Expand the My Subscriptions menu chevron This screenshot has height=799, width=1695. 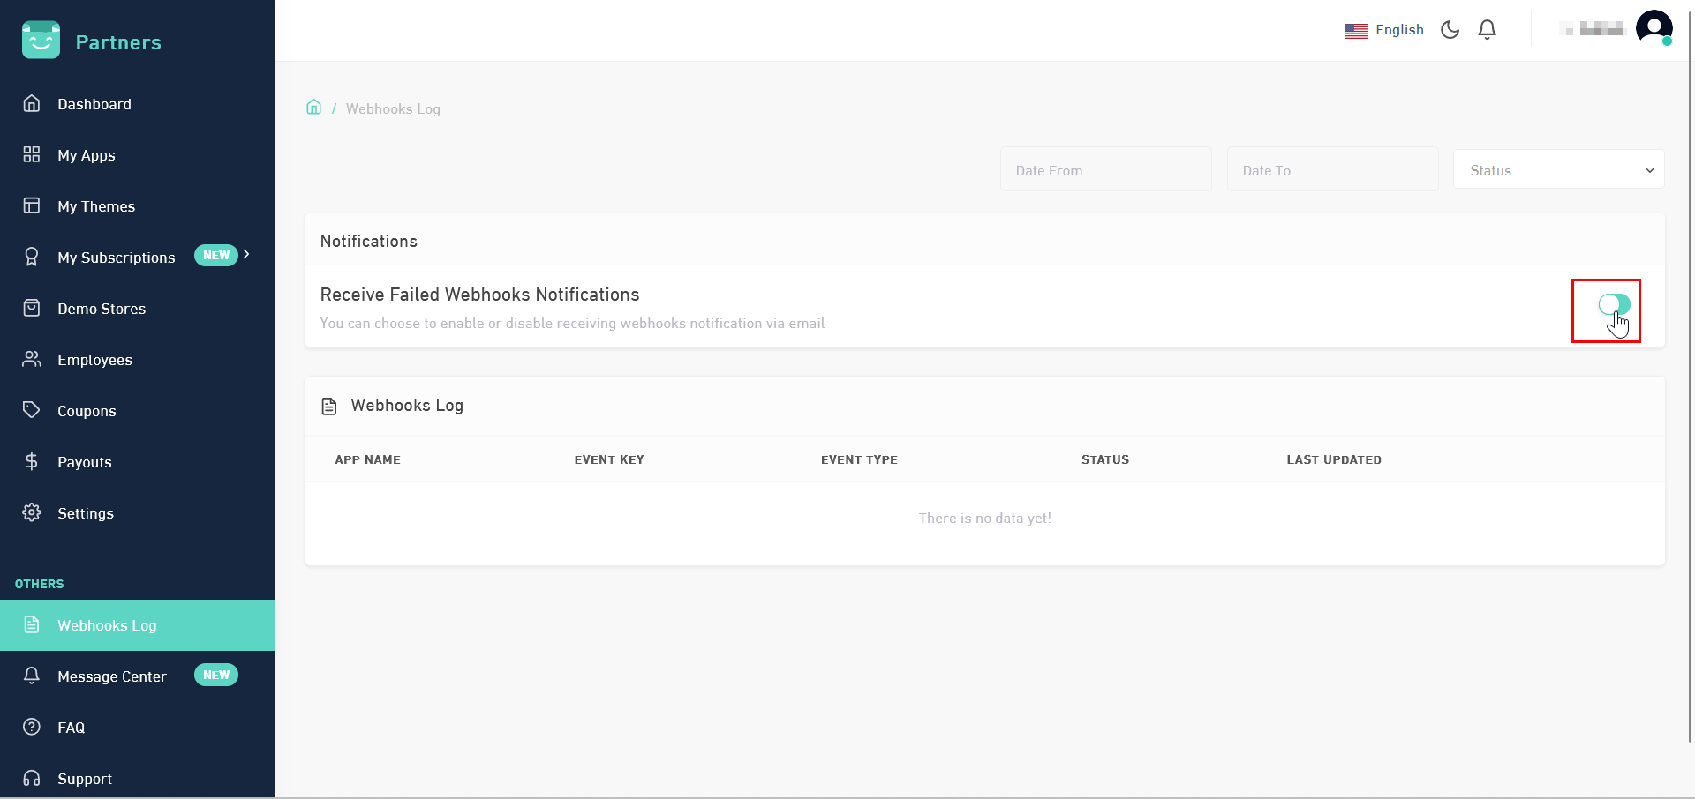pyautogui.click(x=246, y=256)
